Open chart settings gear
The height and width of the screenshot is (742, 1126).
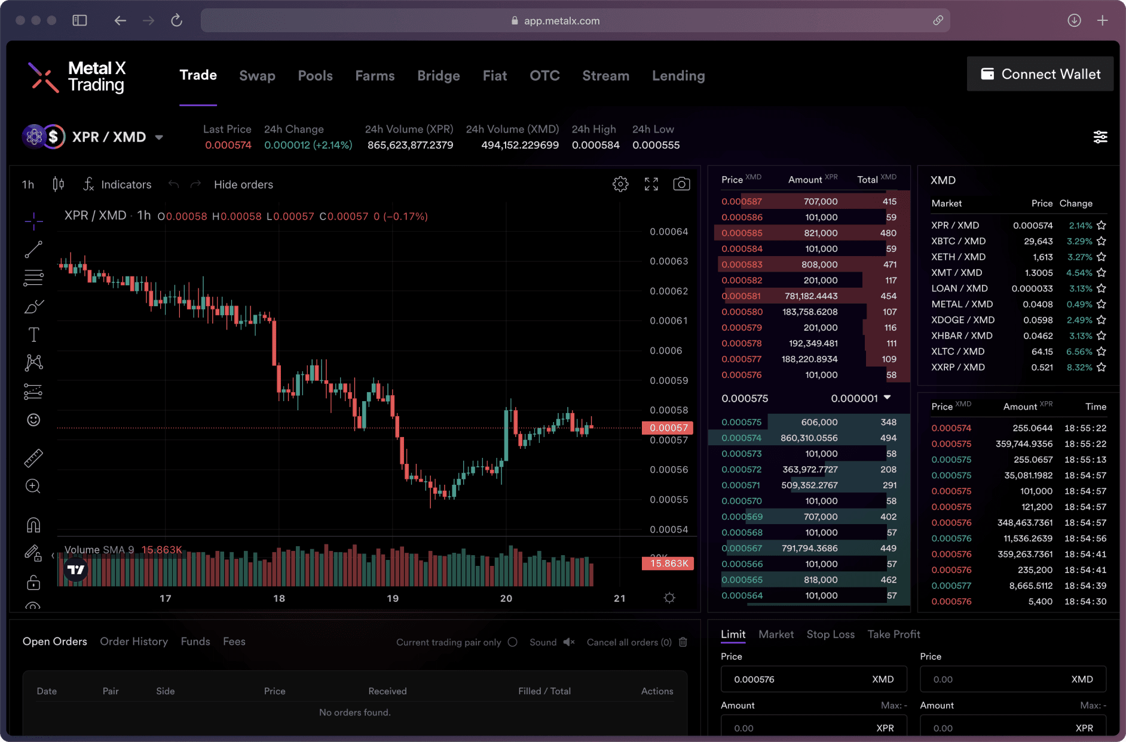tap(620, 184)
